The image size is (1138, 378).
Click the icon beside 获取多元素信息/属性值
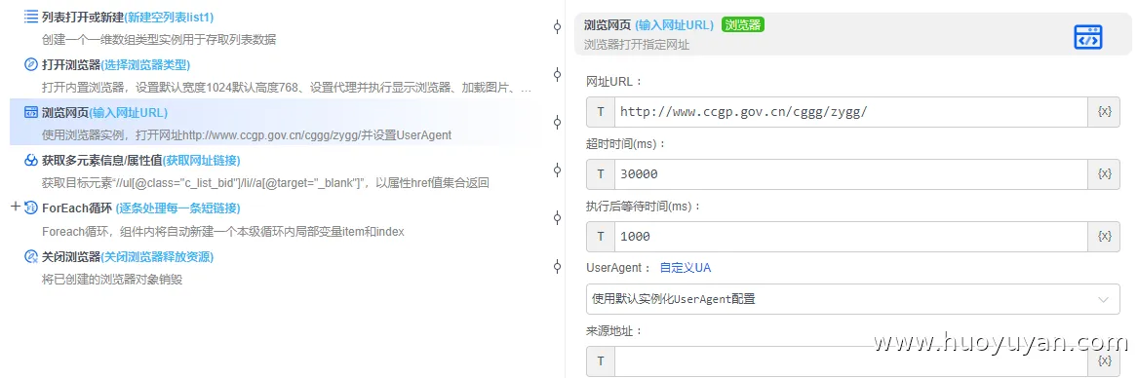[x=31, y=161]
